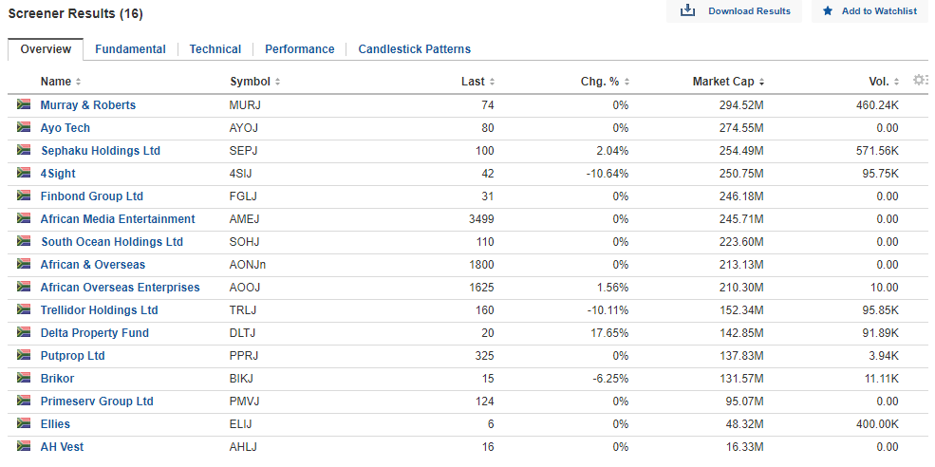Switch to the Fundamental tab

coord(130,49)
